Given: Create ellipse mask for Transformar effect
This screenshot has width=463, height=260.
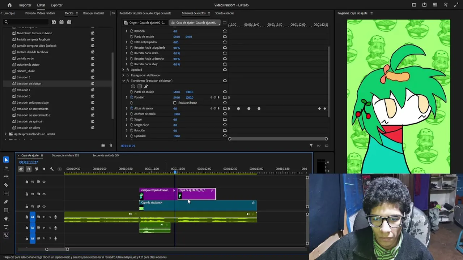Looking at the screenshot, I should [133, 86].
